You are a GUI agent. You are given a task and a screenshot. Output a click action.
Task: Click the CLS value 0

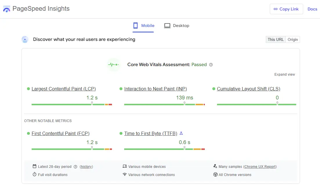[277, 98]
